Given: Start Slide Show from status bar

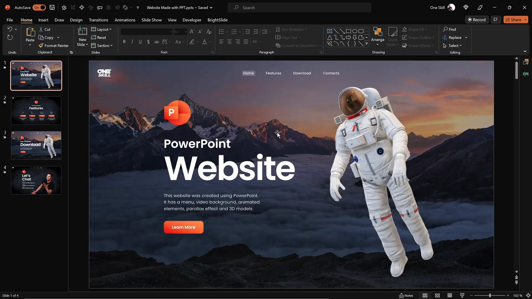Looking at the screenshot, I should pos(462,295).
